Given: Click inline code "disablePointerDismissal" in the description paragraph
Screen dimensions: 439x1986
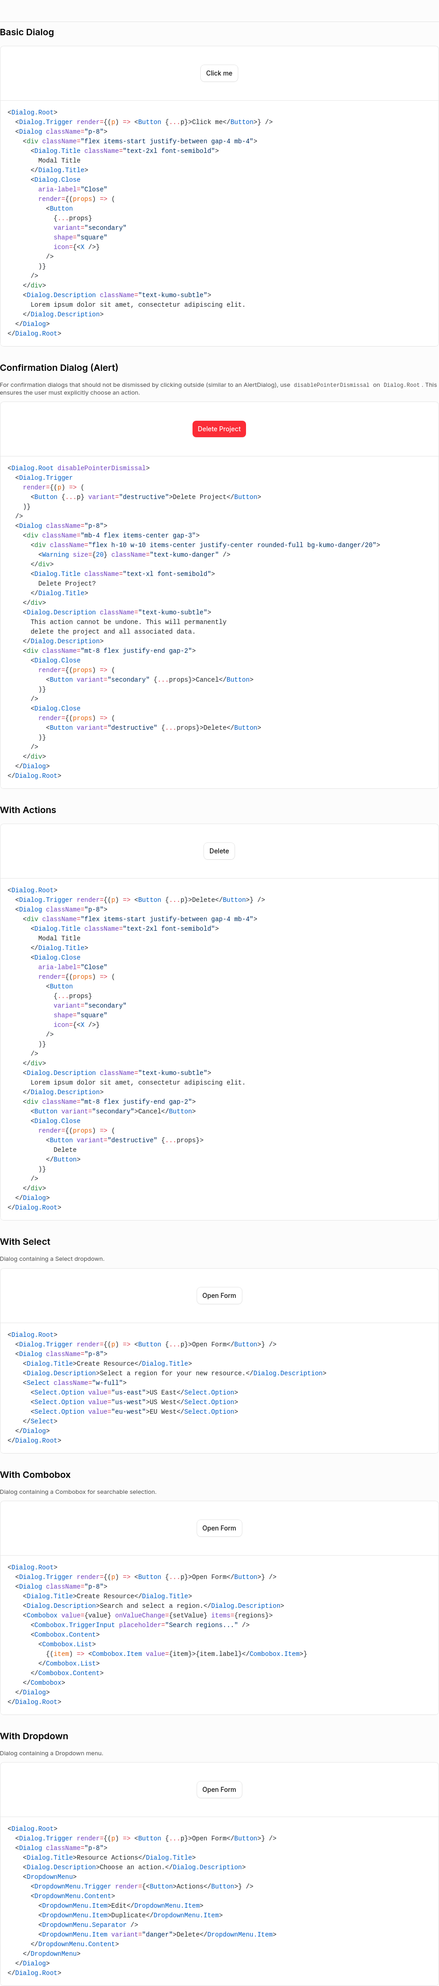Looking at the screenshot, I should pos(331,385).
